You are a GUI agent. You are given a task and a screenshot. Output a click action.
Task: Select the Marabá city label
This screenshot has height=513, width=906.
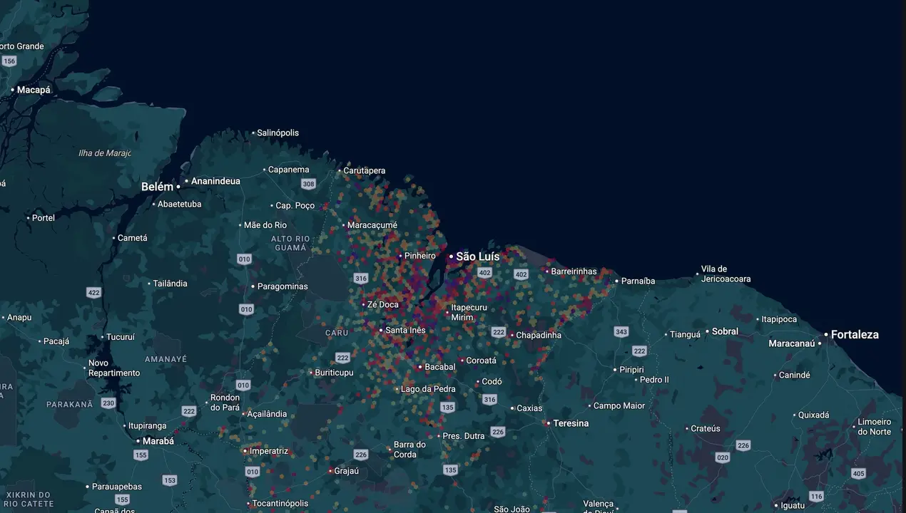click(x=158, y=441)
